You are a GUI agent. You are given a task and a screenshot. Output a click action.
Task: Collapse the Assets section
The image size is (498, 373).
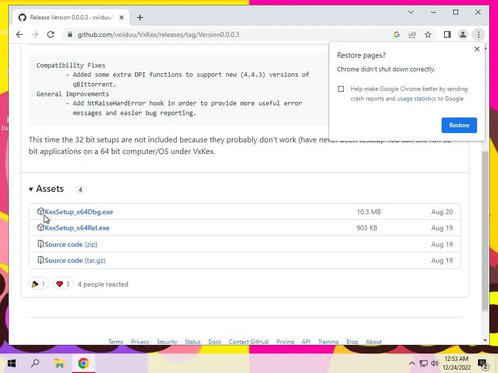46,189
